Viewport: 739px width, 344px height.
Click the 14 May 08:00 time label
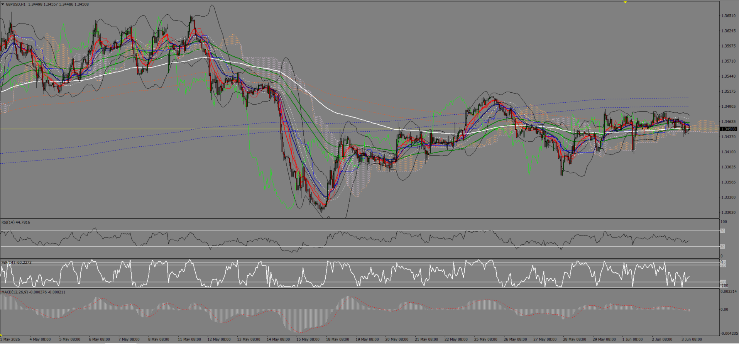278,340
